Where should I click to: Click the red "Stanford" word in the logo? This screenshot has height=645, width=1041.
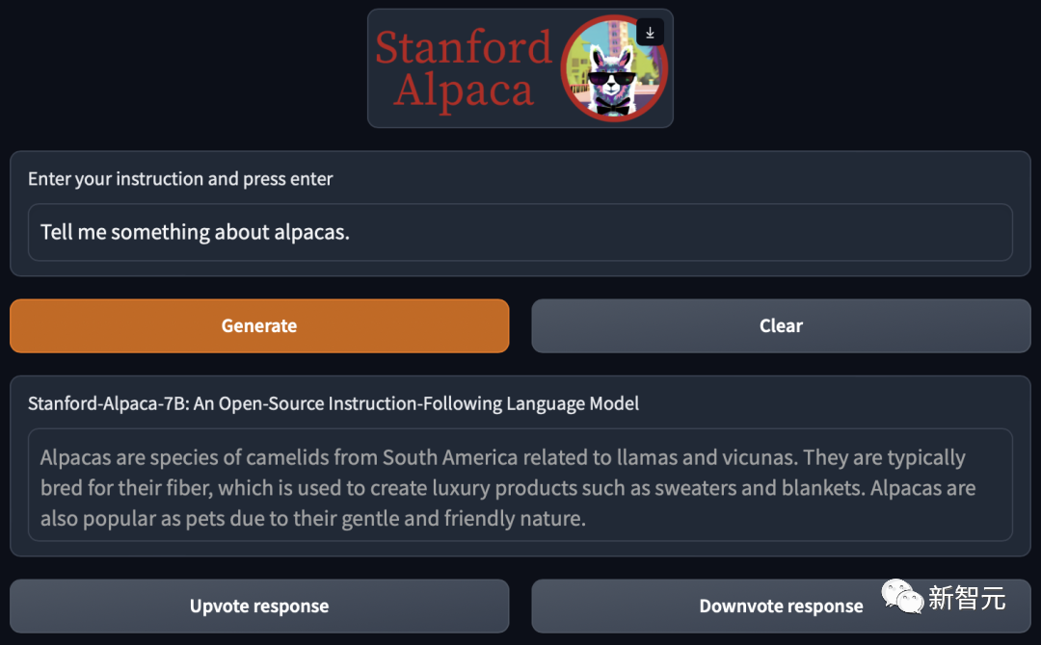coord(463,48)
